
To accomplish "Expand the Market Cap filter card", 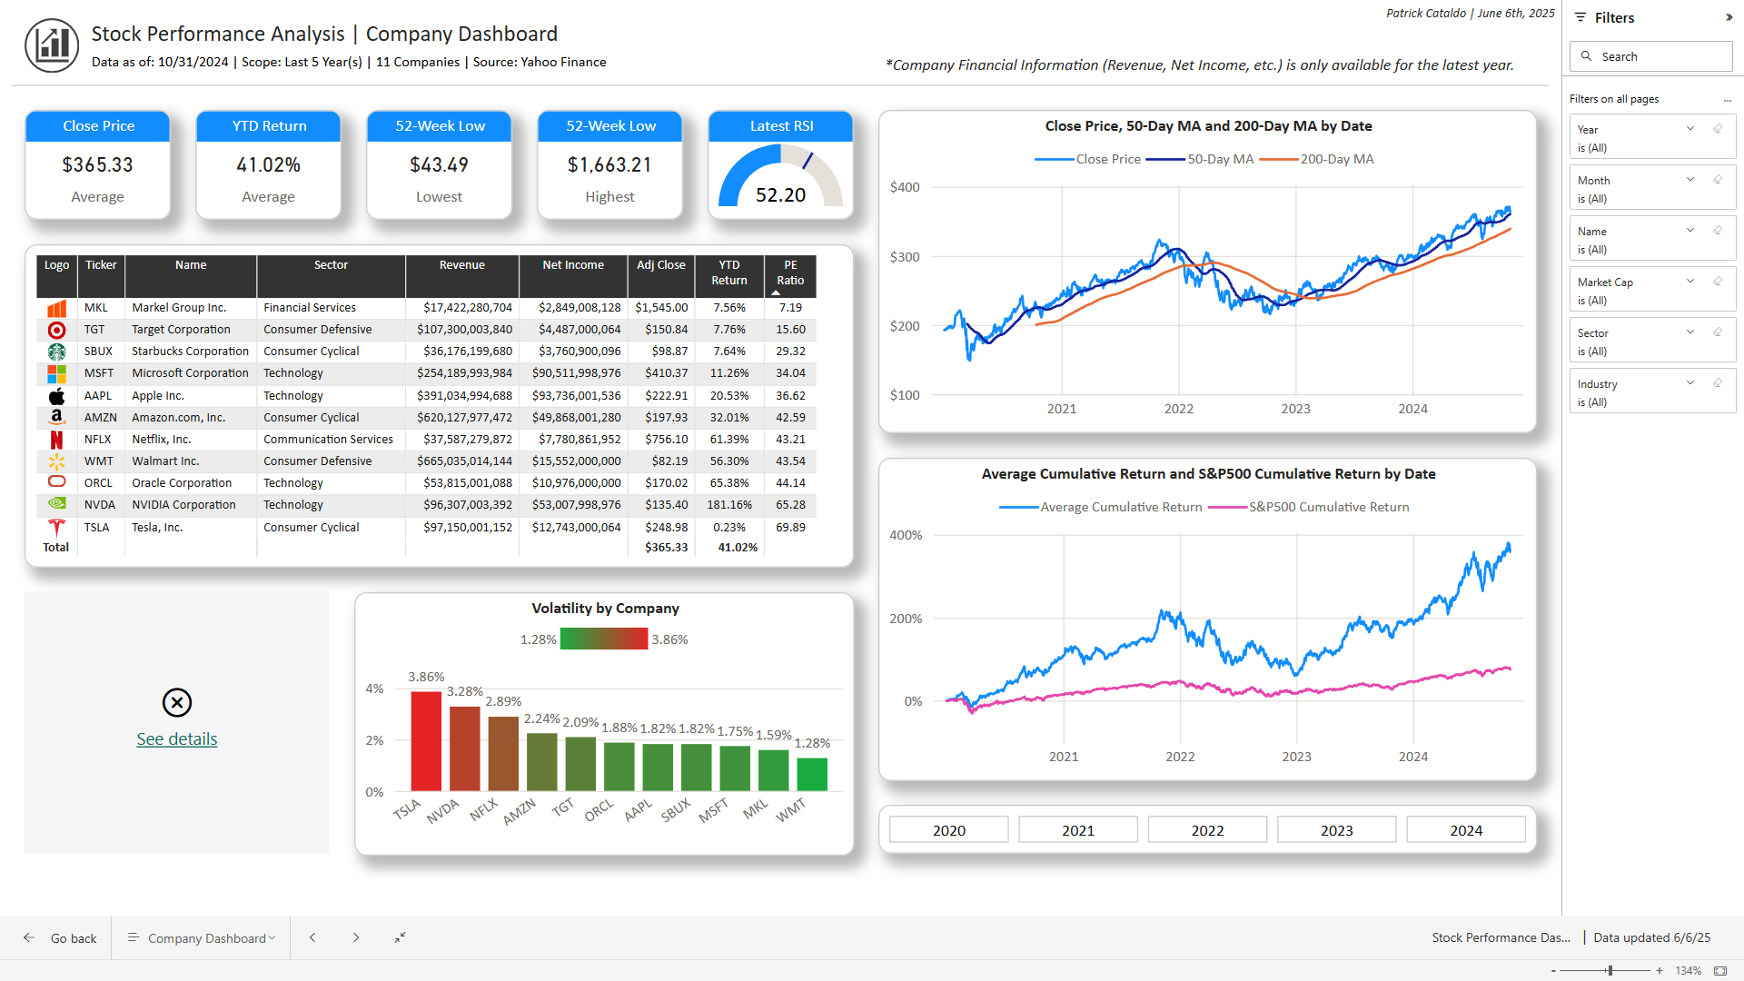I will point(1690,282).
